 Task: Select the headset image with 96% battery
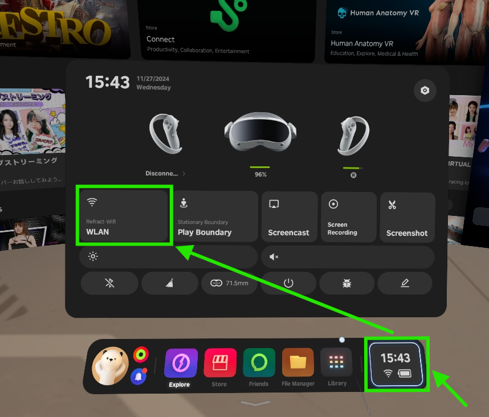[x=260, y=131]
